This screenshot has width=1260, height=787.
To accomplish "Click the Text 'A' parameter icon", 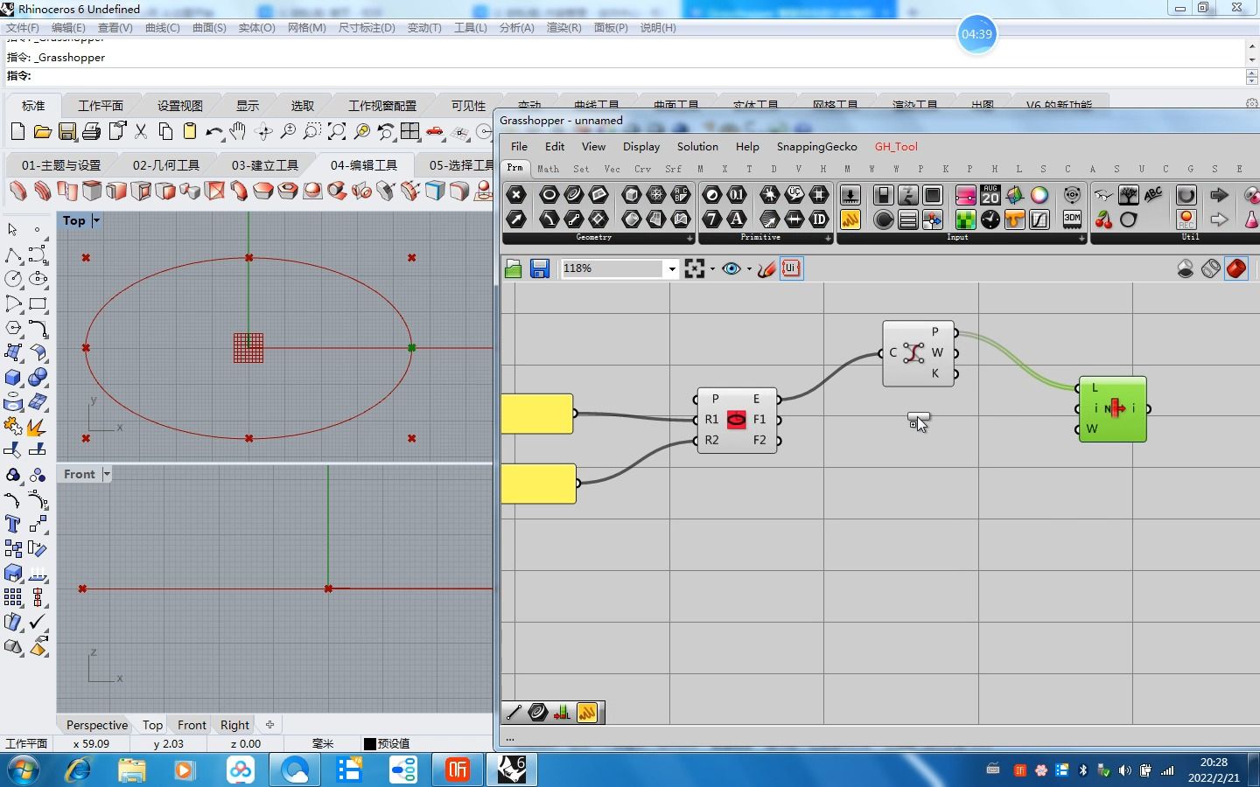I will click(x=737, y=219).
